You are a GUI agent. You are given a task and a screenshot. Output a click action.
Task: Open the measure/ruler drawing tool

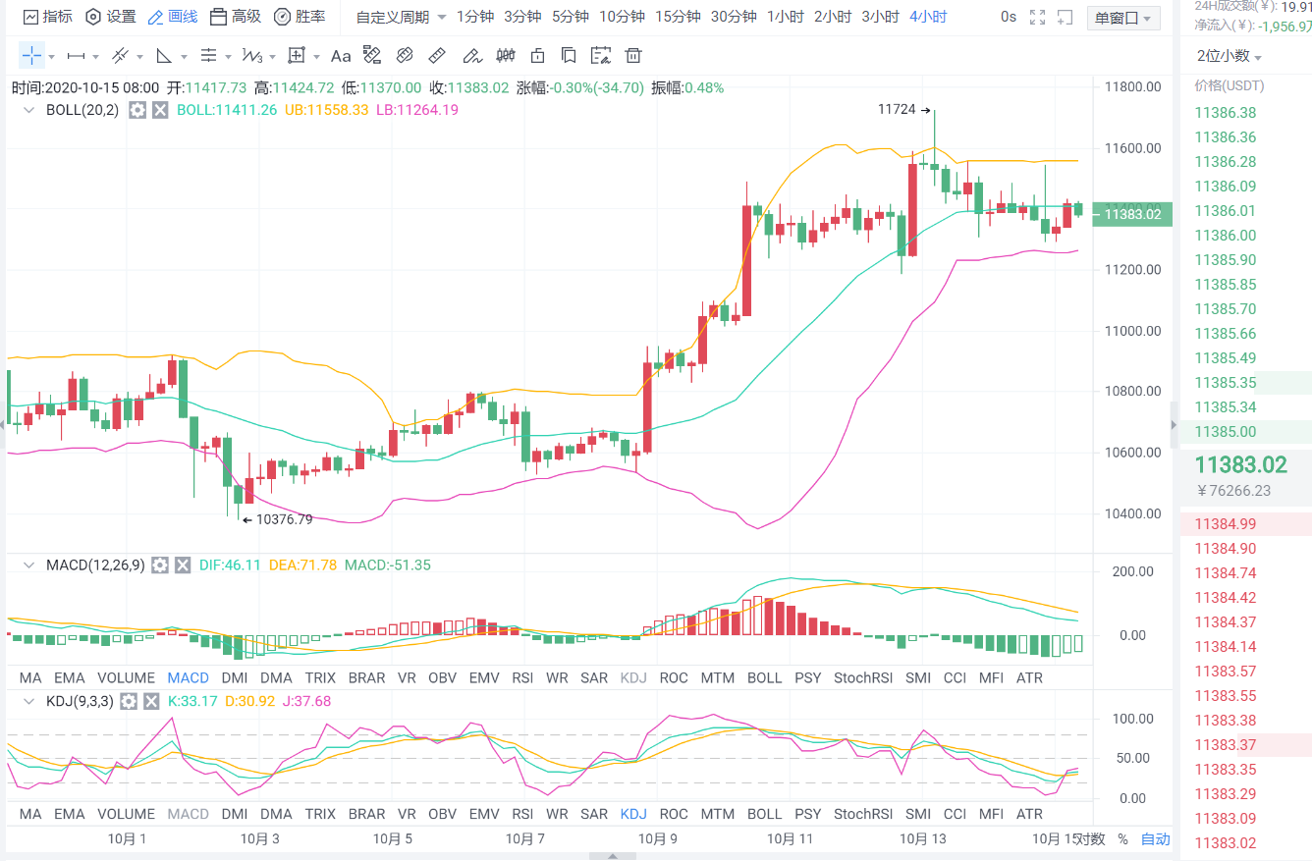tap(437, 56)
